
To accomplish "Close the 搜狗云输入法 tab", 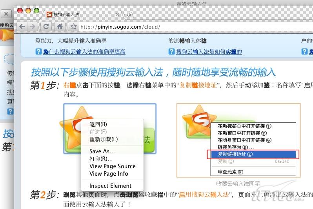I will 118,15.
